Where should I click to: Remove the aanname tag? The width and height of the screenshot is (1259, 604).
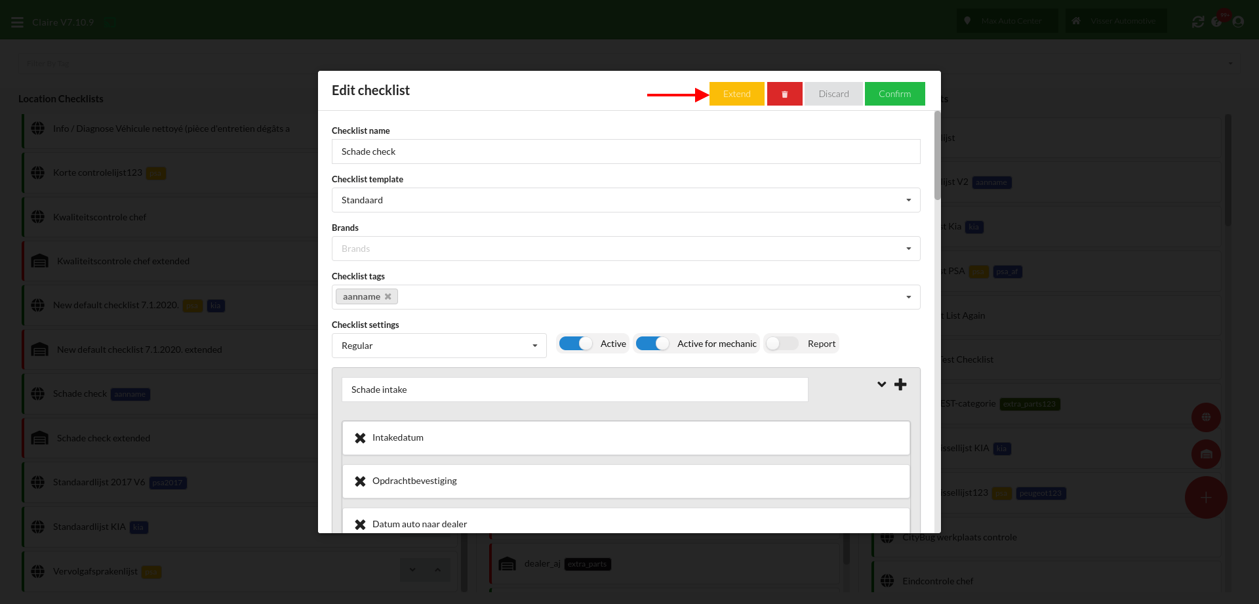(x=388, y=297)
